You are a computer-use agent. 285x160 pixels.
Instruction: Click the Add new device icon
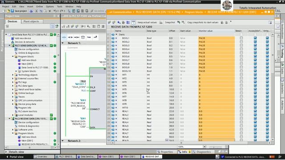coord(12,38)
